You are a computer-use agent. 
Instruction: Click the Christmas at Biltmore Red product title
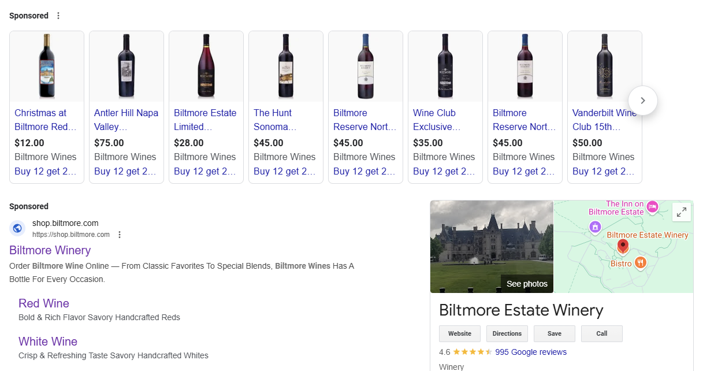pos(46,120)
